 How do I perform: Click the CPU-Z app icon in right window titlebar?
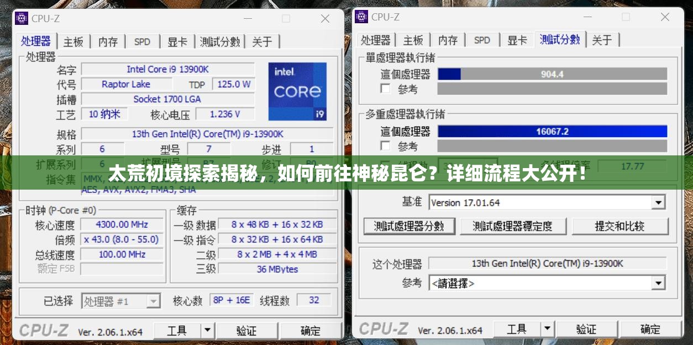[361, 17]
